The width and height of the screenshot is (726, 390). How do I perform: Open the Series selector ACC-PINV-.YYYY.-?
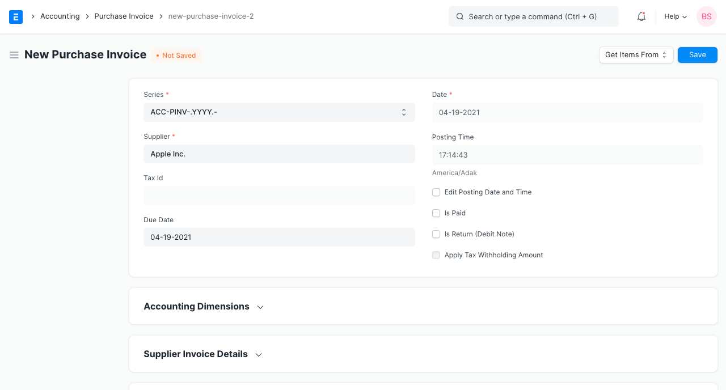[x=279, y=112]
